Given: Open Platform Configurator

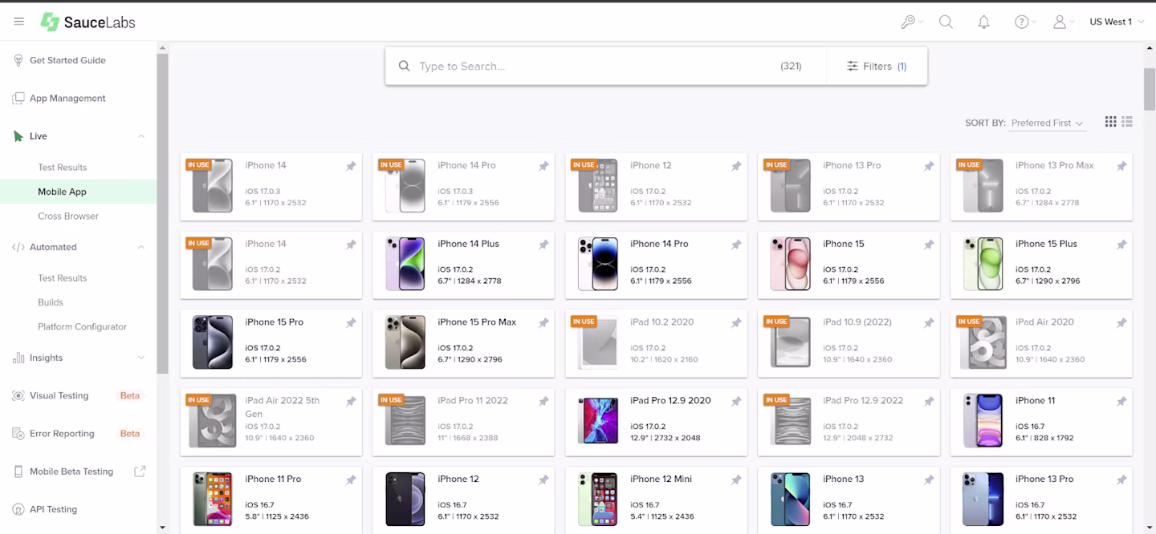Looking at the screenshot, I should pyautogui.click(x=82, y=327).
